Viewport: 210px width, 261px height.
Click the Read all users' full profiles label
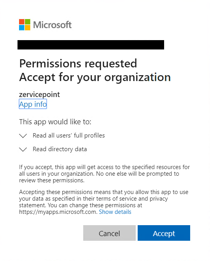pyautogui.click(x=69, y=136)
